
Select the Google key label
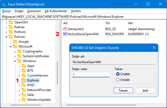(x=24, y=42)
